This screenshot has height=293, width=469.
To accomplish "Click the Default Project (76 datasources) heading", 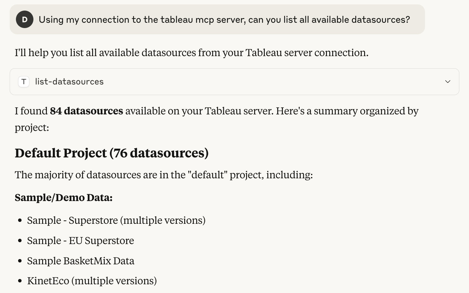I will [x=111, y=153].
